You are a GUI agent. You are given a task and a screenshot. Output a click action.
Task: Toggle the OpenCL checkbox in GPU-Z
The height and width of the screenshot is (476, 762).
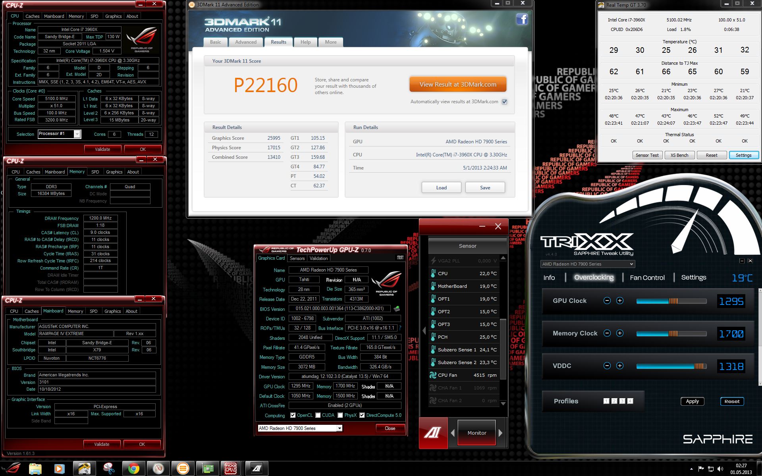pos(293,415)
